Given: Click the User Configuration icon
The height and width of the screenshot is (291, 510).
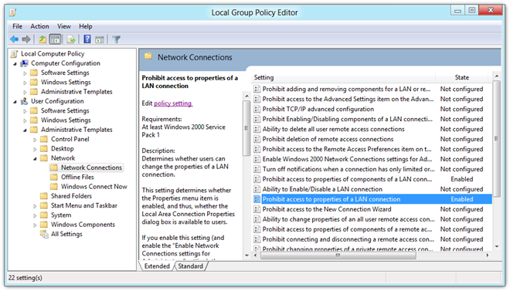Looking at the screenshot, I should [x=25, y=101].
